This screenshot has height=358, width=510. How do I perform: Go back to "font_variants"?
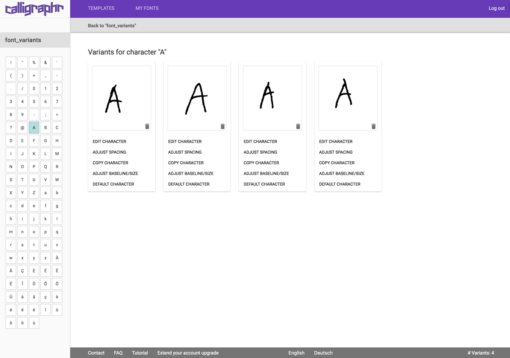[x=112, y=25]
